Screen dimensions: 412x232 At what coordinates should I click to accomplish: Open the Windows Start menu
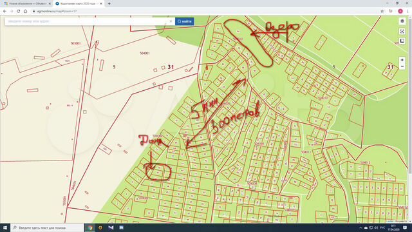point(5,227)
